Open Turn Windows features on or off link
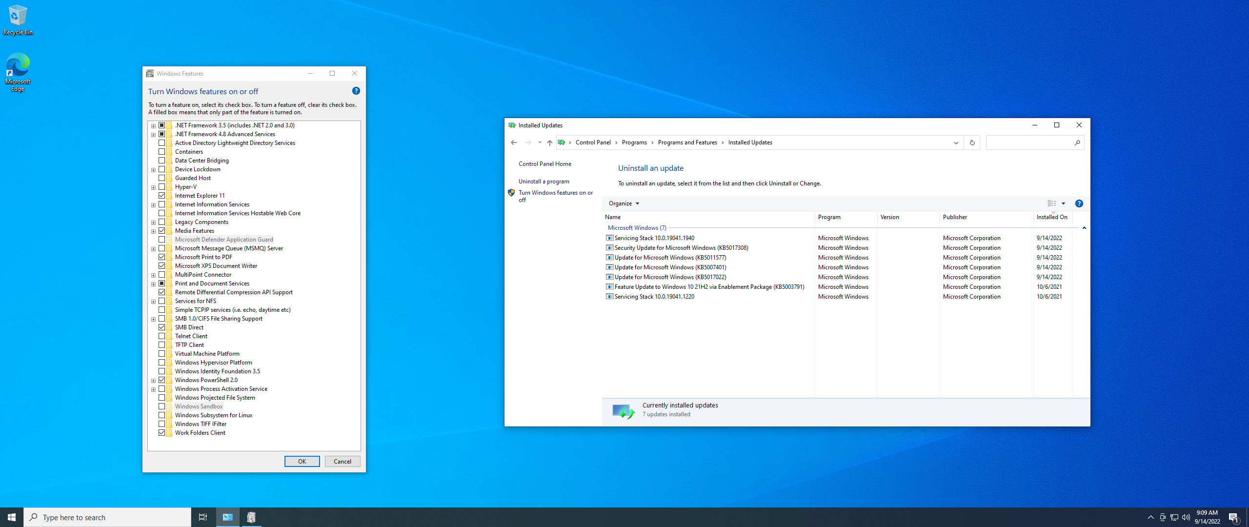This screenshot has height=527, width=1249. coord(556,196)
